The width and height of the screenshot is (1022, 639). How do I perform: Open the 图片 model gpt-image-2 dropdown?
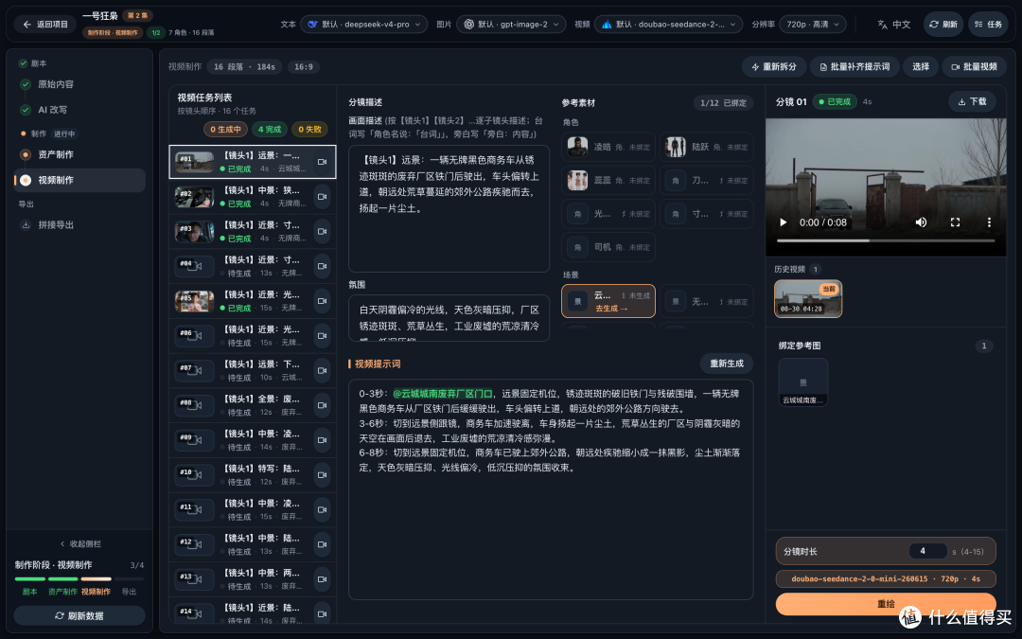click(512, 24)
